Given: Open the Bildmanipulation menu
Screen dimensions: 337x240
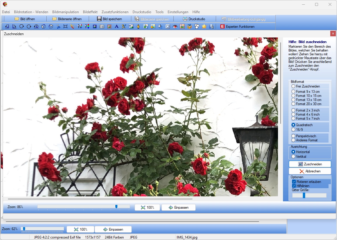Looking at the screenshot, I should (x=65, y=12).
